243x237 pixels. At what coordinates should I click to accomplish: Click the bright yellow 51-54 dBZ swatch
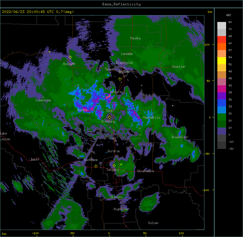[x=222, y=61]
